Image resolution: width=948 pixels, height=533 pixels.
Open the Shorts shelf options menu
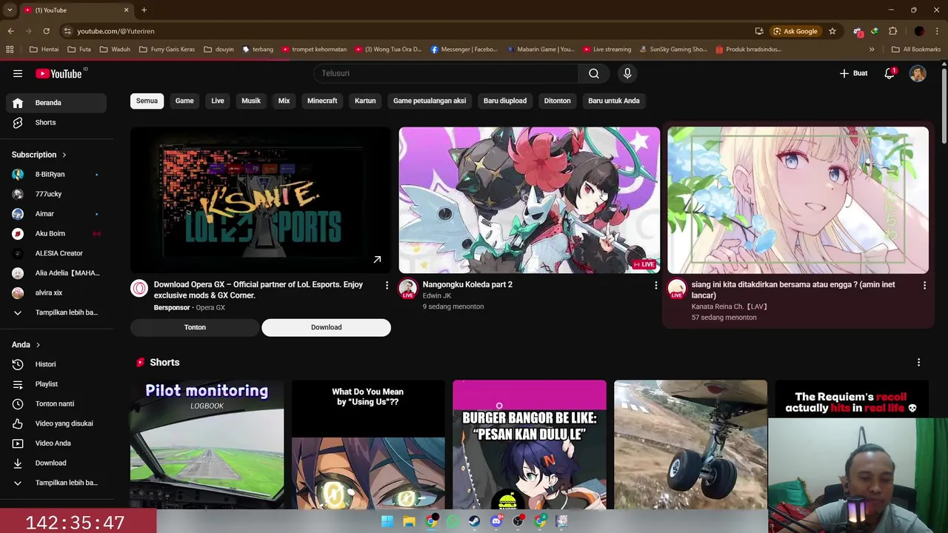(x=918, y=363)
